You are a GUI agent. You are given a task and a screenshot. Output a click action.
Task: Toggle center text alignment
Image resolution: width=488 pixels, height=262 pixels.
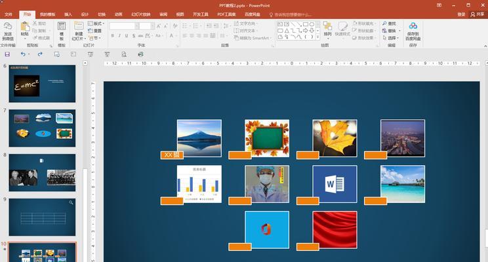tap(192, 36)
